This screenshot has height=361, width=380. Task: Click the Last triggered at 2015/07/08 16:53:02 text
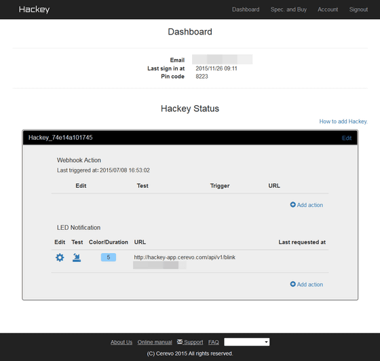coord(103,170)
